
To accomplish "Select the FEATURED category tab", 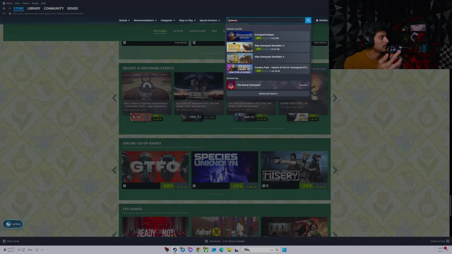I will pyautogui.click(x=160, y=31).
